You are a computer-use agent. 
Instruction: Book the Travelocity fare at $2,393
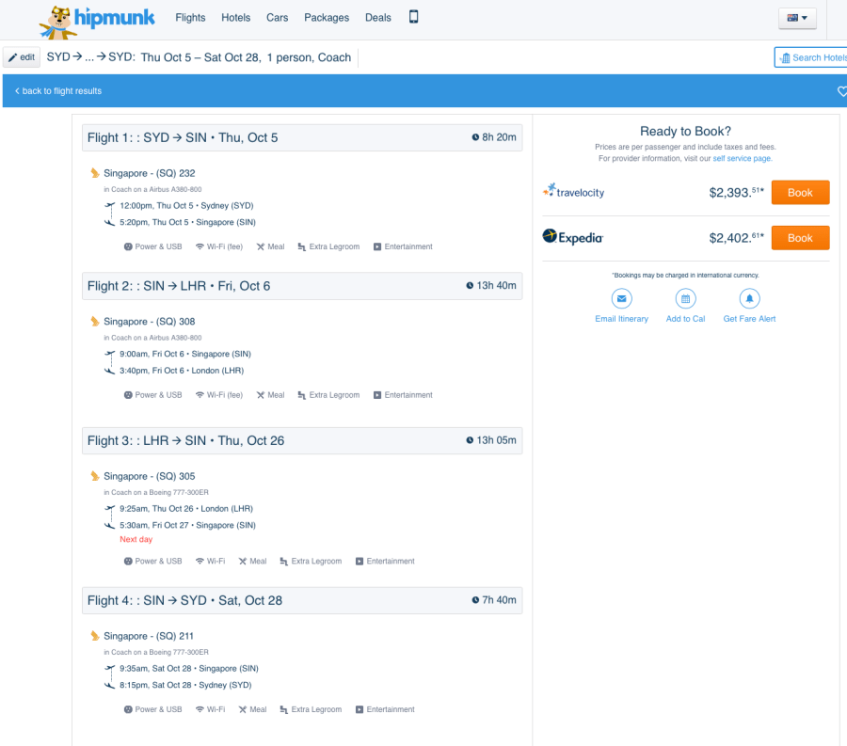tap(799, 193)
